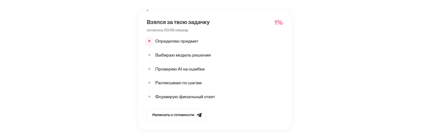
Task: Click the gray dot beside Проверяю AI на ошибки
Action: click(x=149, y=69)
